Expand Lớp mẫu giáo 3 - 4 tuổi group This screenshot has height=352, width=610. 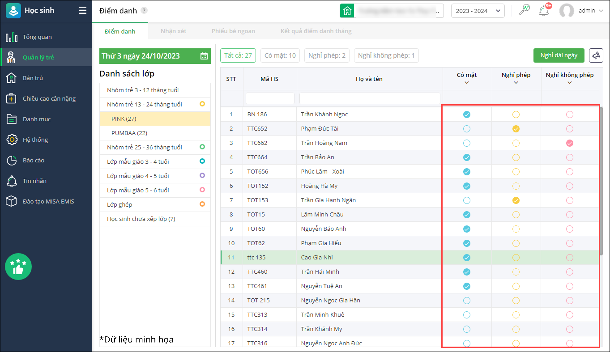pyautogui.click(x=155, y=161)
